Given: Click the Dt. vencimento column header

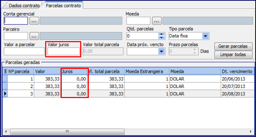Looking at the screenshot, I should pos(238,71).
